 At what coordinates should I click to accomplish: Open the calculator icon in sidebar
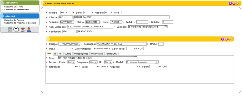pyautogui.click(x=10, y=29)
